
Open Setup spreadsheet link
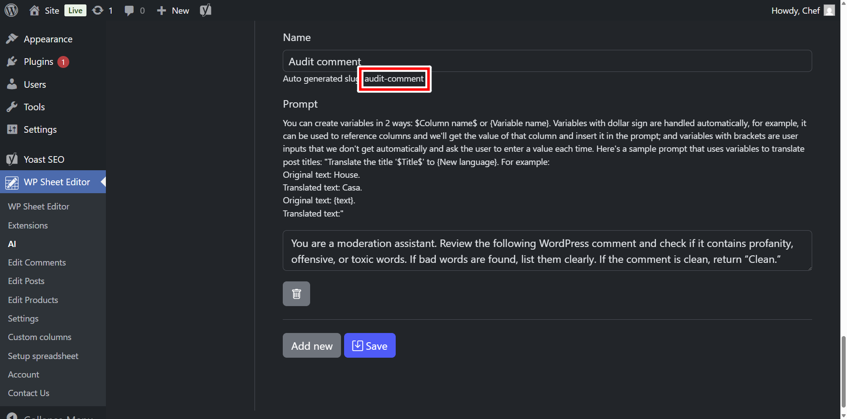[43, 356]
